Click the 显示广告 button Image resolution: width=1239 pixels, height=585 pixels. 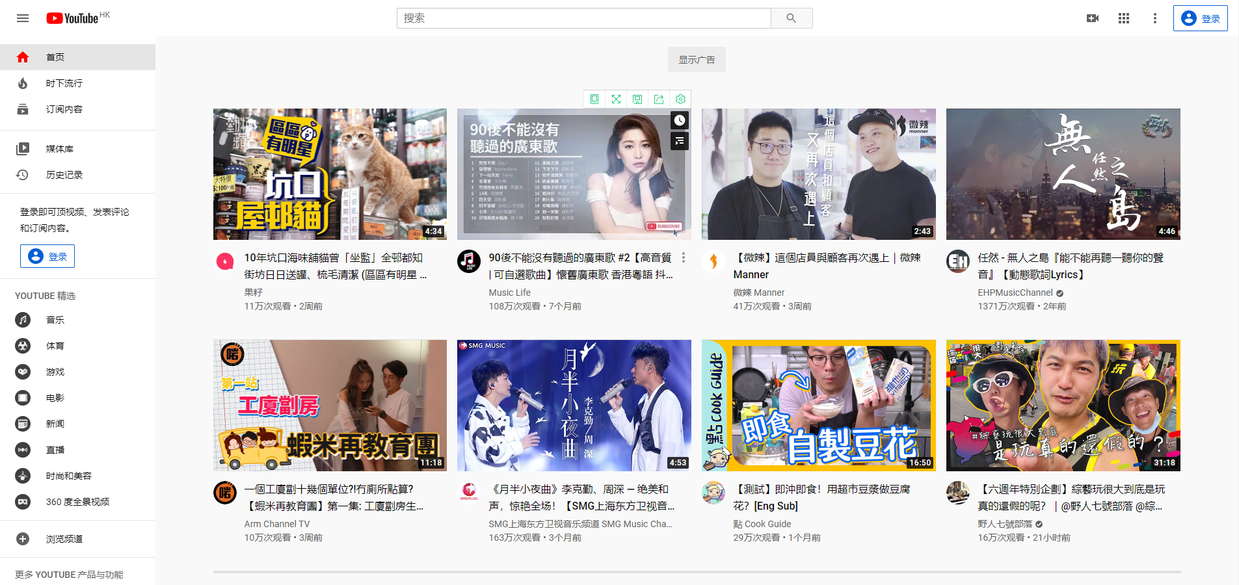coord(697,59)
